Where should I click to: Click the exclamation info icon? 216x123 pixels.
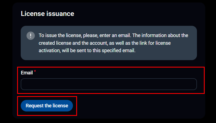click(31, 36)
